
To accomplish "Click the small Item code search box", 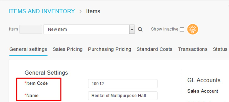I will click(x=31, y=29).
